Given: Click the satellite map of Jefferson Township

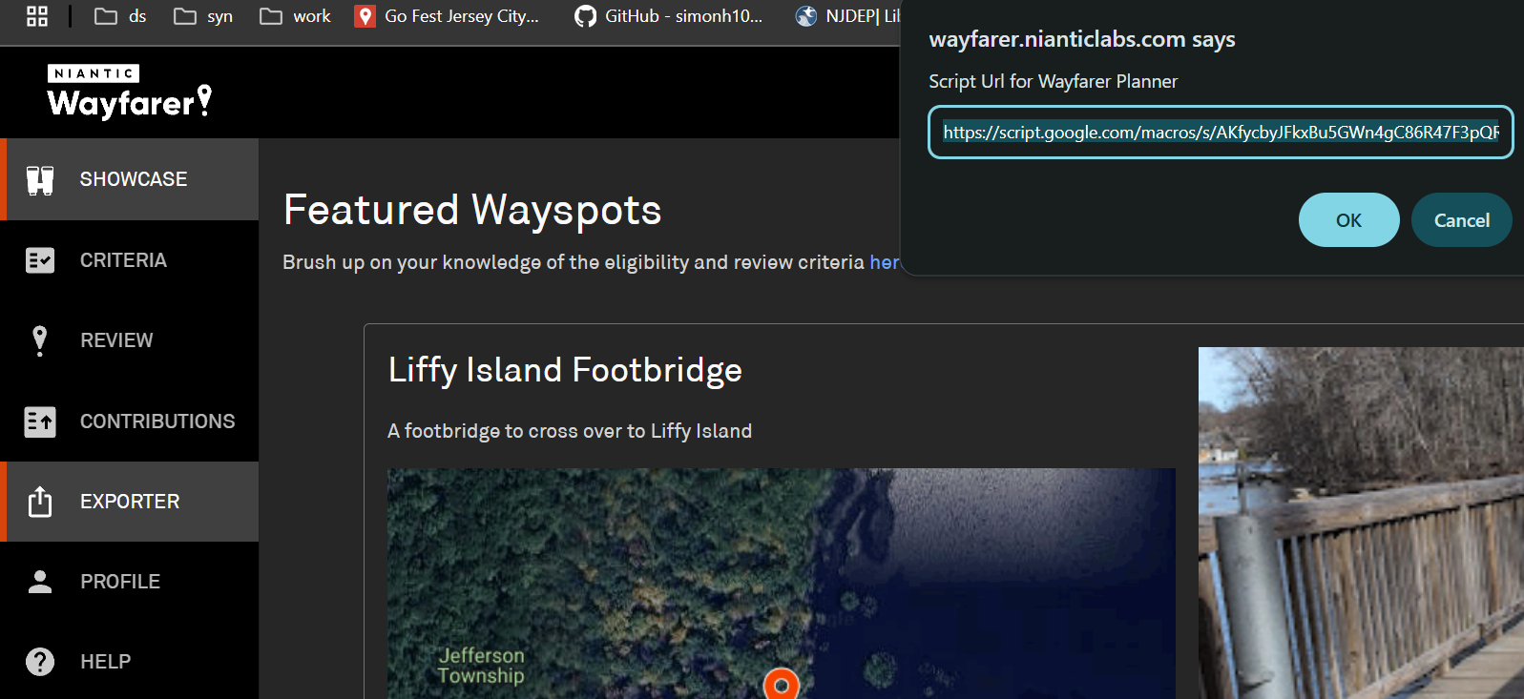Looking at the screenshot, I should 781,584.
